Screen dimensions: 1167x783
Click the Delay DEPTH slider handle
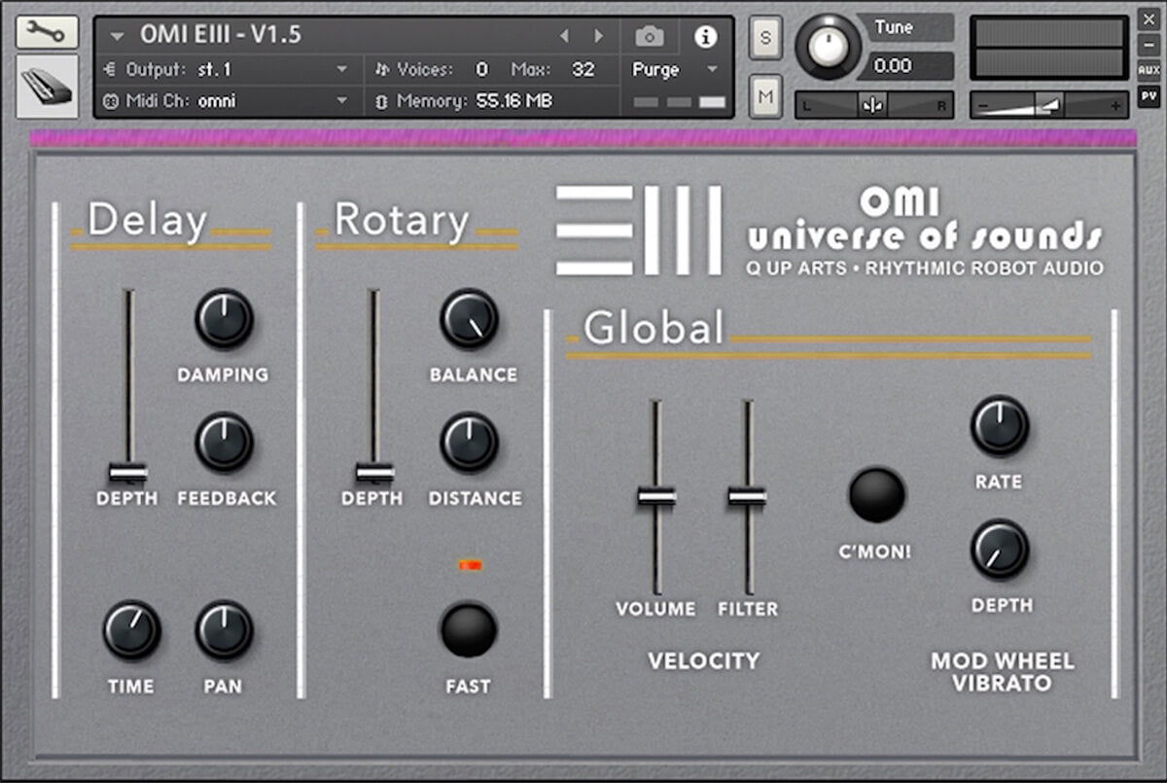tap(127, 473)
